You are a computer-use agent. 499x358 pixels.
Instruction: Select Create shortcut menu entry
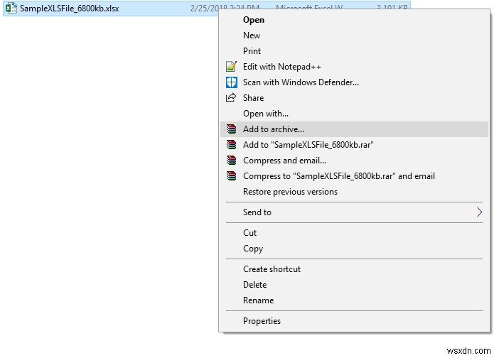point(272,269)
